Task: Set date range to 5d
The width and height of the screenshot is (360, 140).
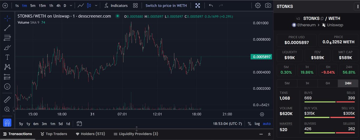Action: coord(61,124)
